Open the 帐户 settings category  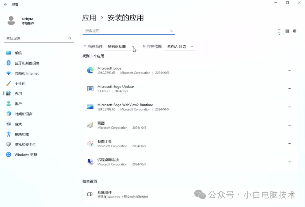(39, 104)
